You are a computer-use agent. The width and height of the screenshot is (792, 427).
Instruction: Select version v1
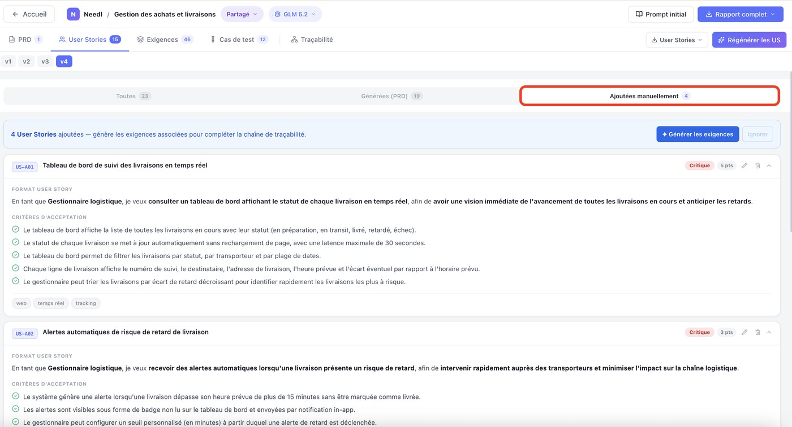pos(8,62)
